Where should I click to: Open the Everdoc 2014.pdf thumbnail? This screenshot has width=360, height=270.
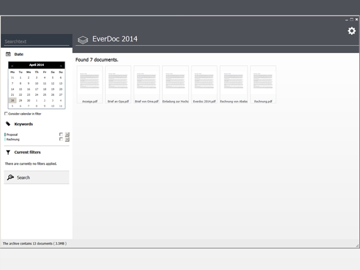[204, 81]
